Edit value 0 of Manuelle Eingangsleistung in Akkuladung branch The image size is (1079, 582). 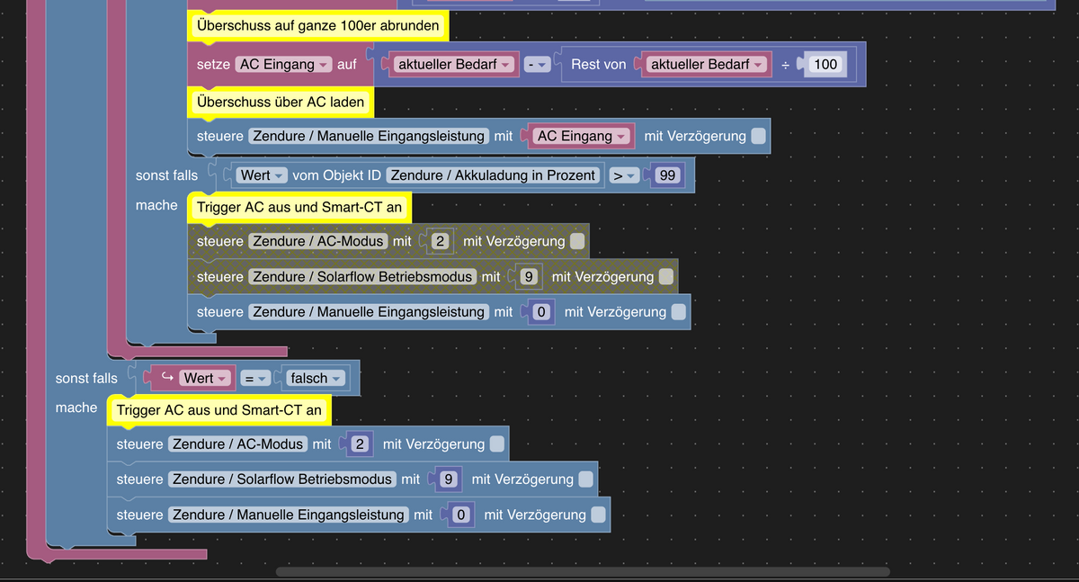[x=541, y=311]
